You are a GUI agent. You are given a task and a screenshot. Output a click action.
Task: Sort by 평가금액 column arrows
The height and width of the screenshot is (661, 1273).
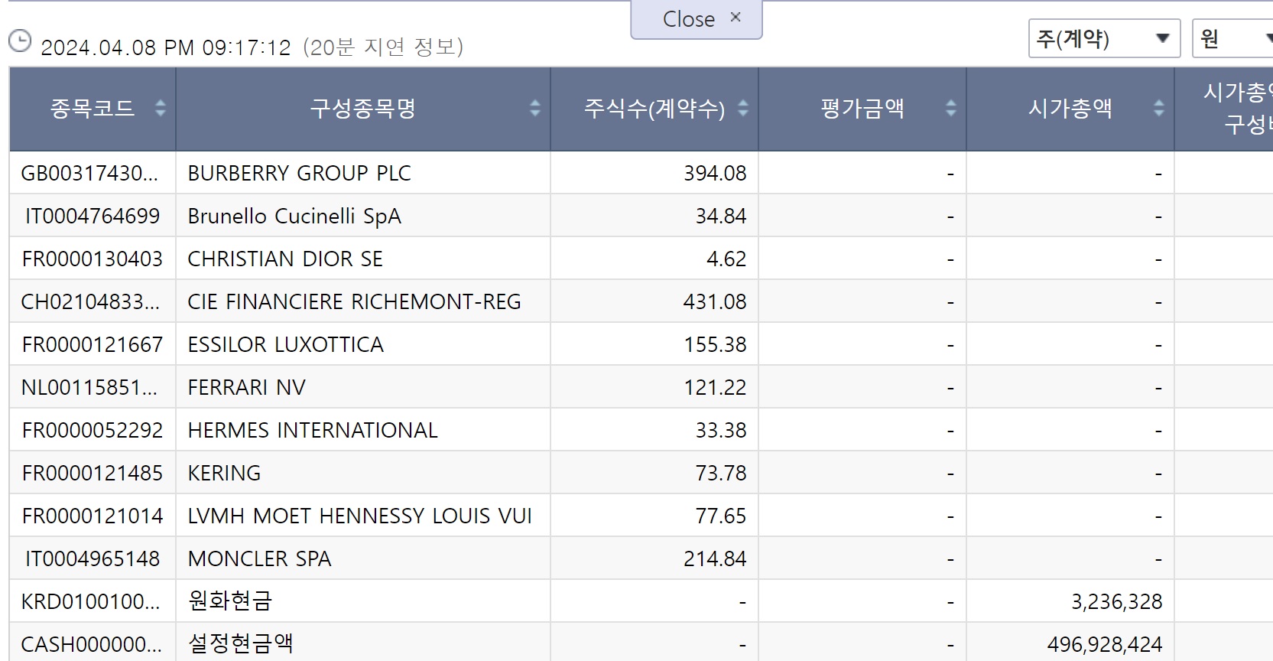tap(951, 108)
